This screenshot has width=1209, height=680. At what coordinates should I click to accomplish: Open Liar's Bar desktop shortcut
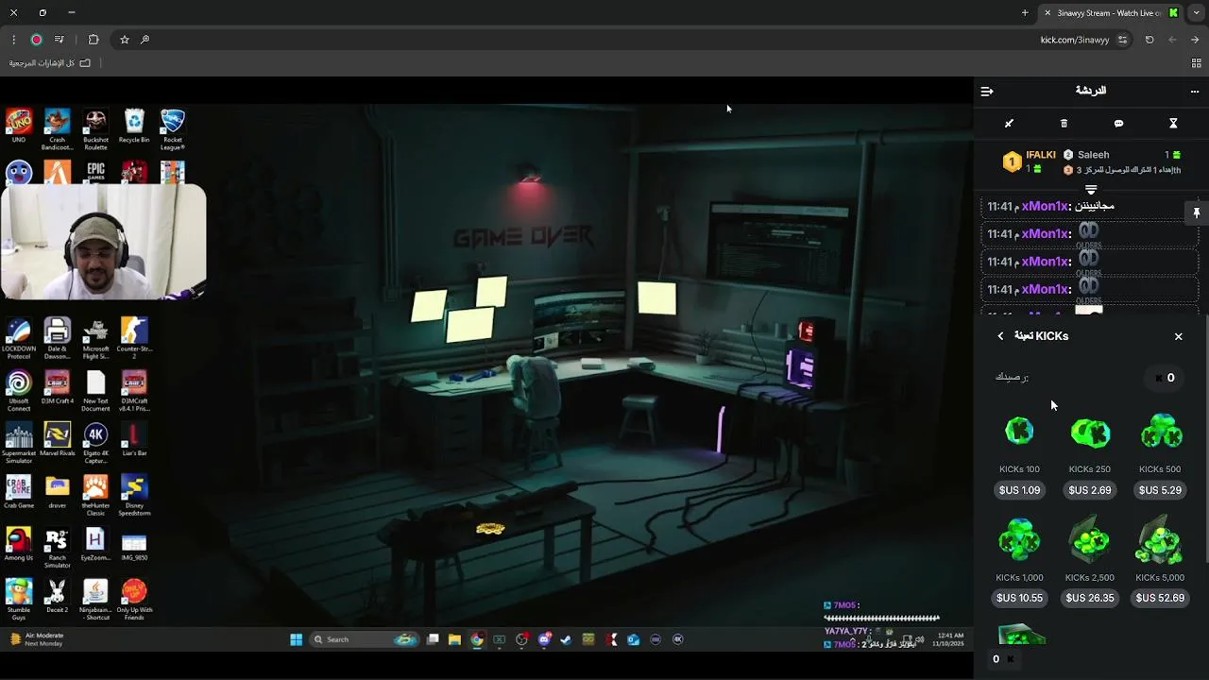click(134, 440)
